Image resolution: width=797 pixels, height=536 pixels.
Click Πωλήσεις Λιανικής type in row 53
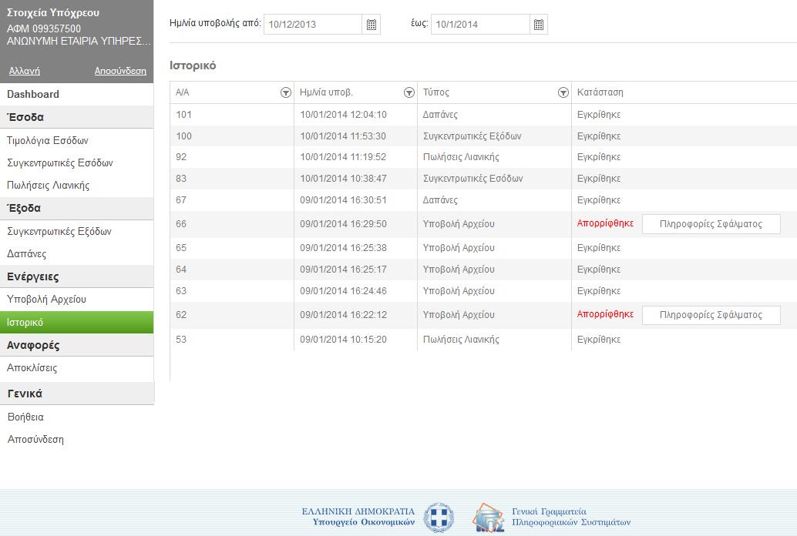click(461, 340)
